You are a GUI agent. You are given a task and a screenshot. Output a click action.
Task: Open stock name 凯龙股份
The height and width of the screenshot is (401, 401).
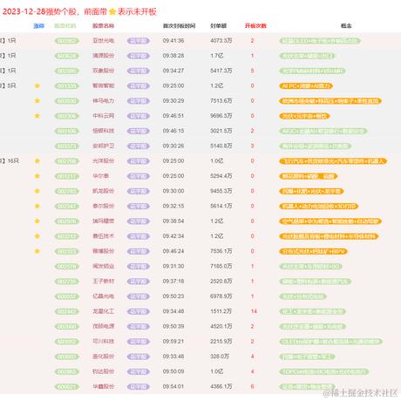(x=103, y=191)
